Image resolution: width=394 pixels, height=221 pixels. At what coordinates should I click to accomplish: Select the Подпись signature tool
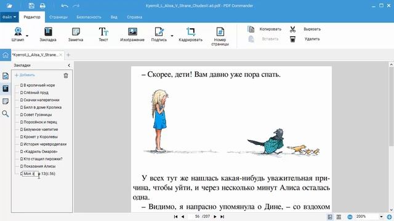[159, 34]
